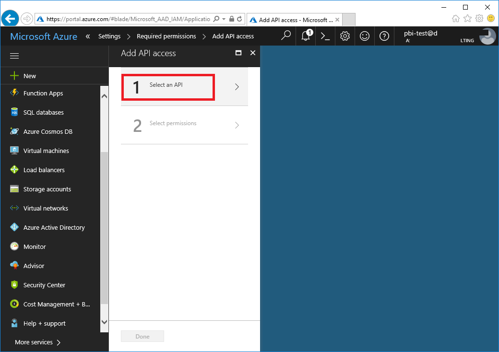Launch Azure Cloud Shell icon
The width and height of the screenshot is (499, 352).
click(325, 36)
